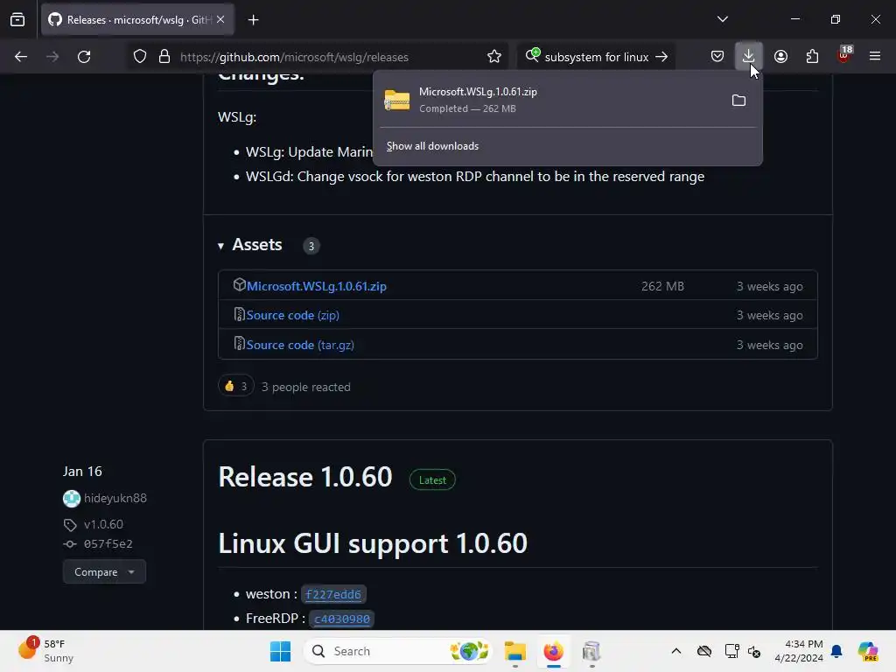Click the search engine icon in search box
896x672 pixels.
533,55
